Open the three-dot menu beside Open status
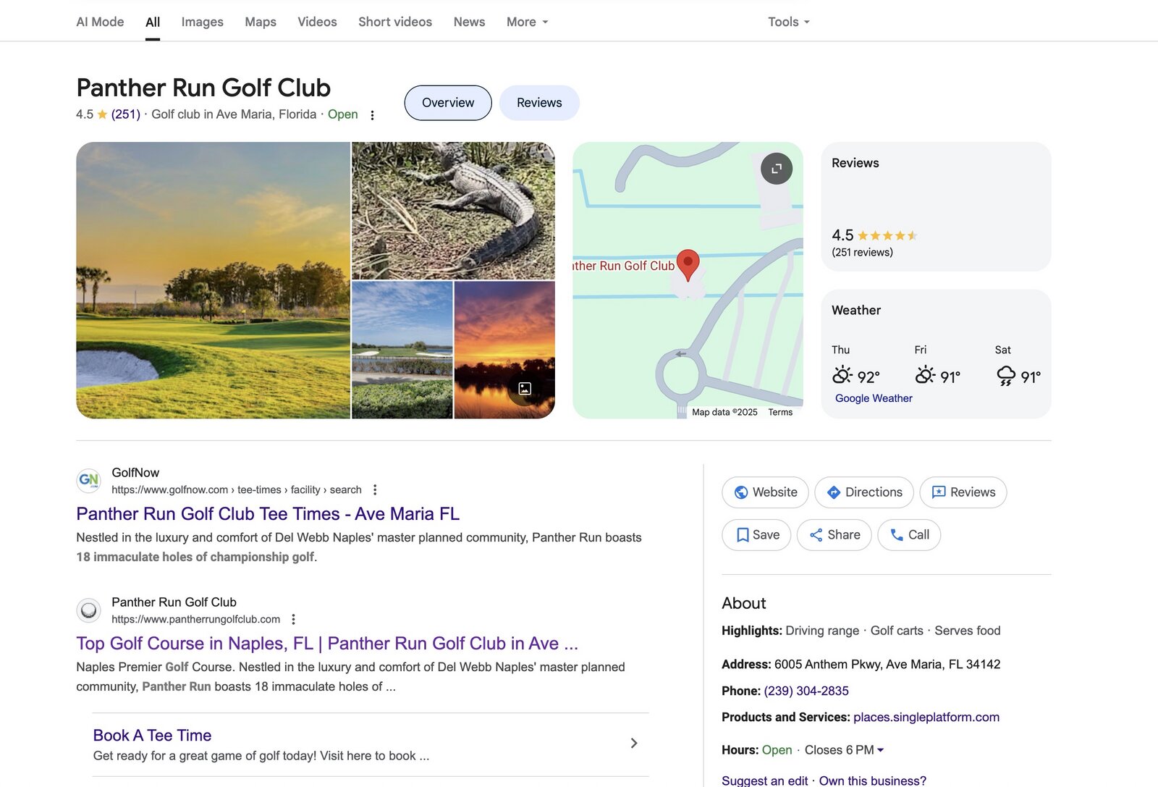This screenshot has height=787, width=1158. tap(372, 115)
